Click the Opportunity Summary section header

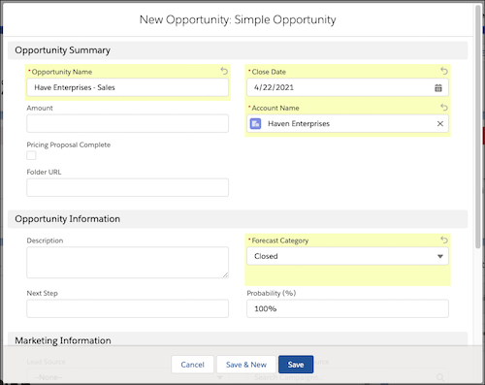point(238,50)
